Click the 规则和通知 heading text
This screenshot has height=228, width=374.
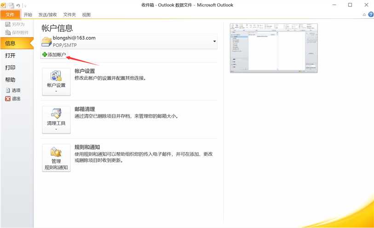point(87,147)
